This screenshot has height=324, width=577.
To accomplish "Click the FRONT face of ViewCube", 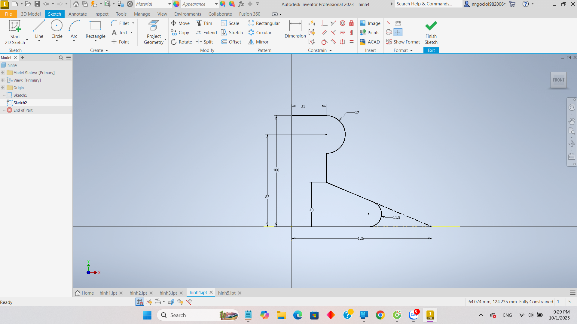I will point(558,80).
